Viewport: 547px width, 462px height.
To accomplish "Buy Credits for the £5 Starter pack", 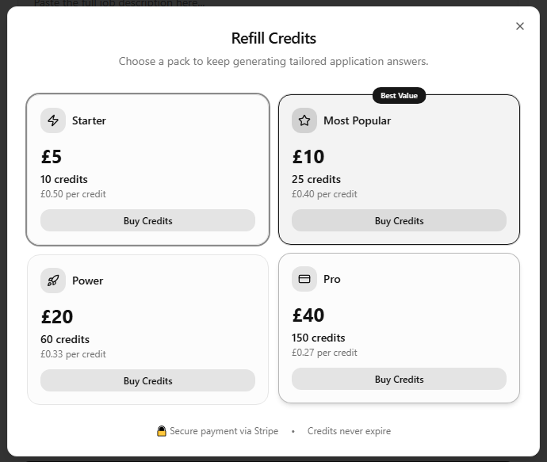I will pos(147,220).
